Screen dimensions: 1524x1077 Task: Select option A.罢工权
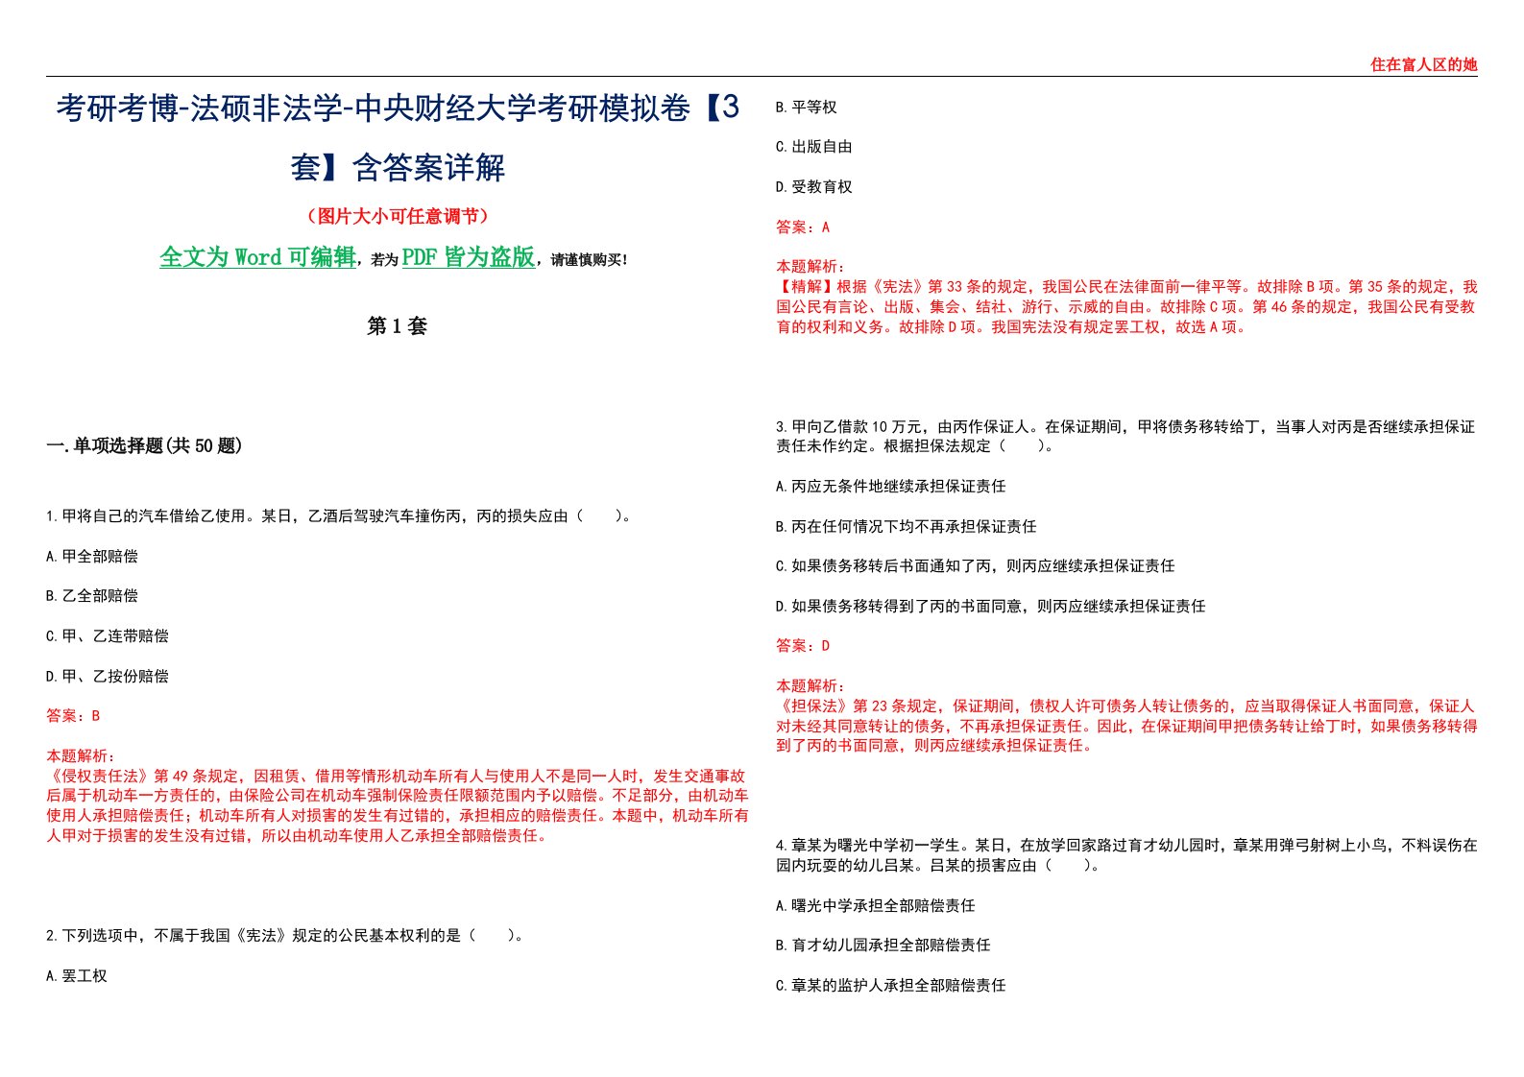[x=77, y=976]
